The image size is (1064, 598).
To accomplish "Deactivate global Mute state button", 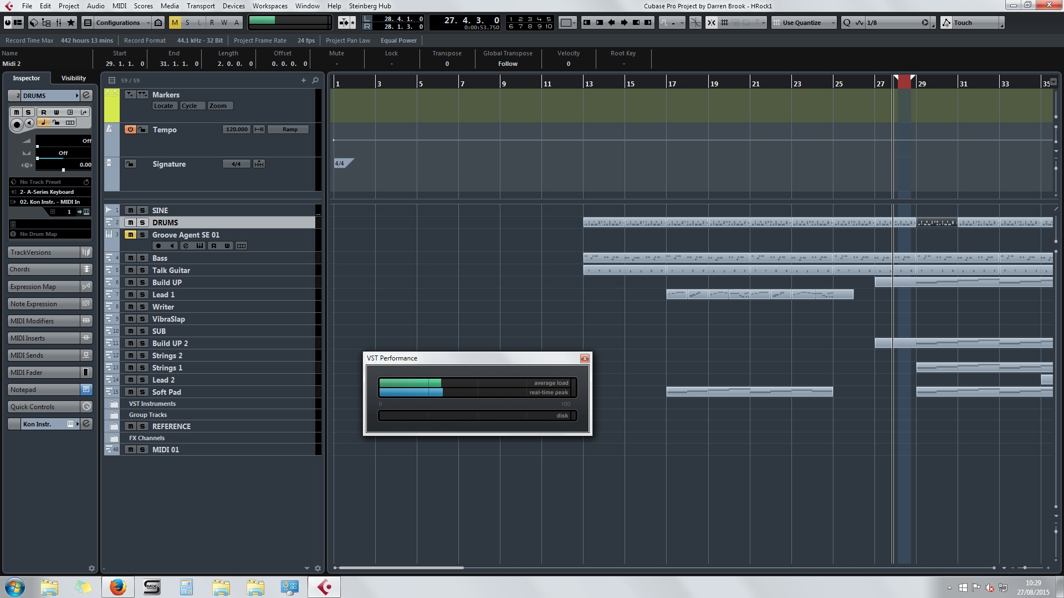I will click(175, 23).
